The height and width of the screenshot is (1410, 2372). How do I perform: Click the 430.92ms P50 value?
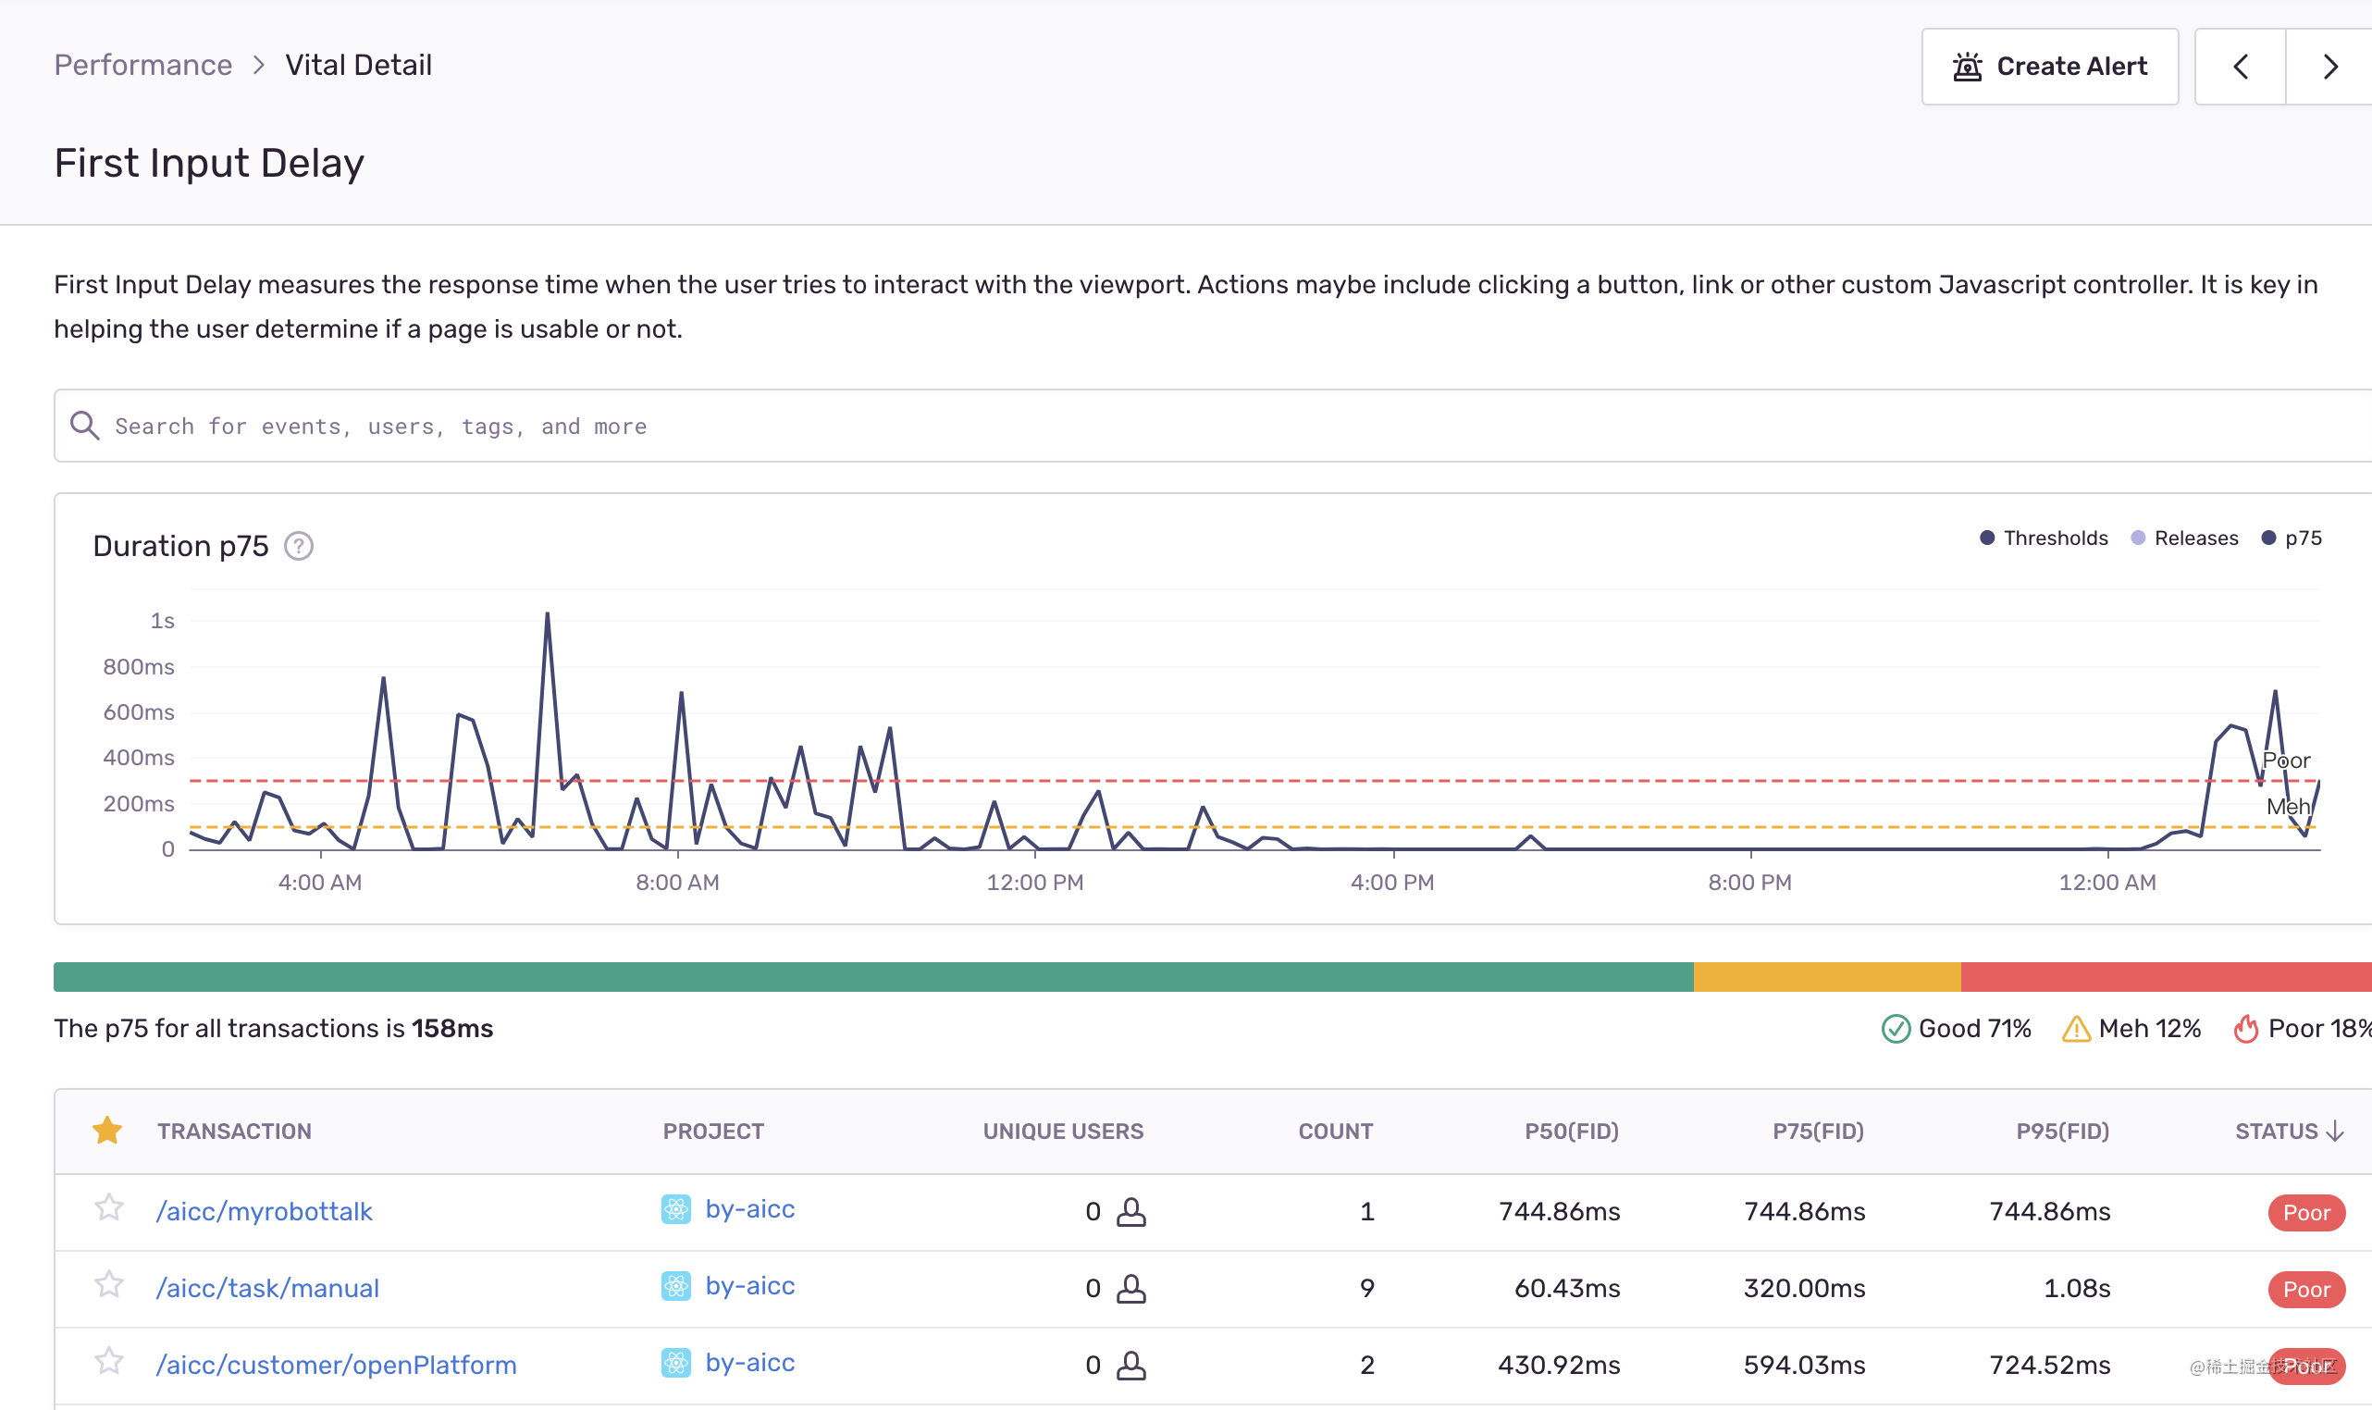tap(1559, 1366)
